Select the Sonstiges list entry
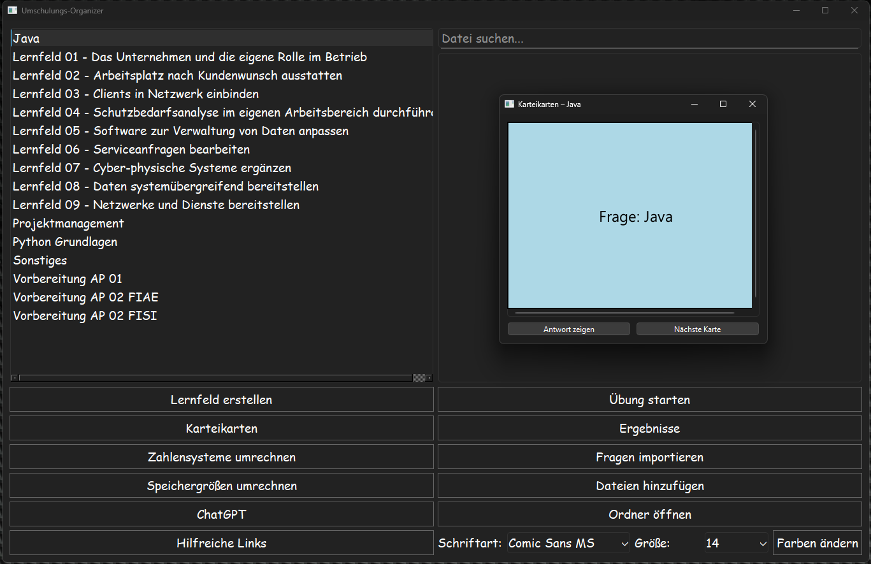This screenshot has width=871, height=564. [x=222, y=260]
